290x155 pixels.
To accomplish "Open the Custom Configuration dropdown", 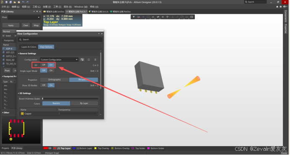I will coord(59,60).
